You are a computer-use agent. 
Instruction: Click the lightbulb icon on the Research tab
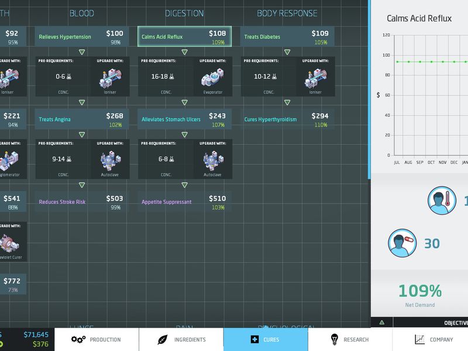pos(335,339)
